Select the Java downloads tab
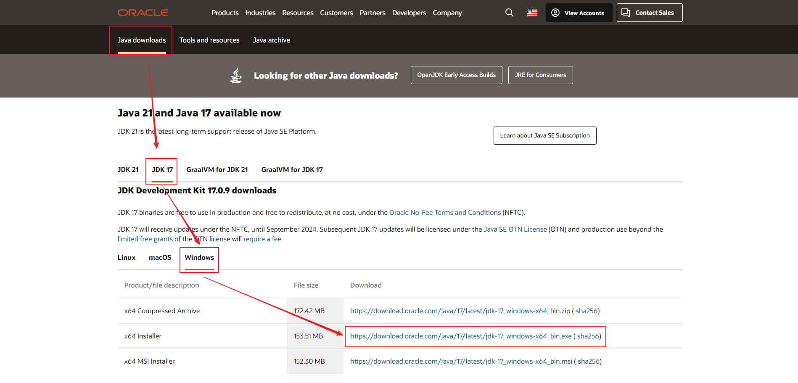The height and width of the screenshot is (383, 798). 142,40
